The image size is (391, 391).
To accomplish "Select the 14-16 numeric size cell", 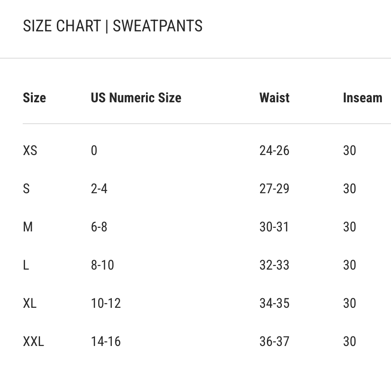I will (x=106, y=341).
